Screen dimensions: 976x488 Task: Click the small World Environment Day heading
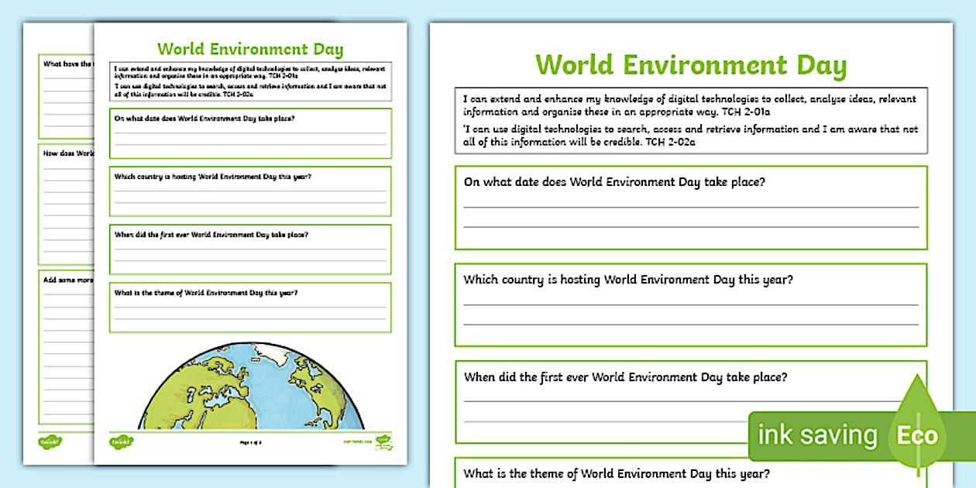click(249, 50)
